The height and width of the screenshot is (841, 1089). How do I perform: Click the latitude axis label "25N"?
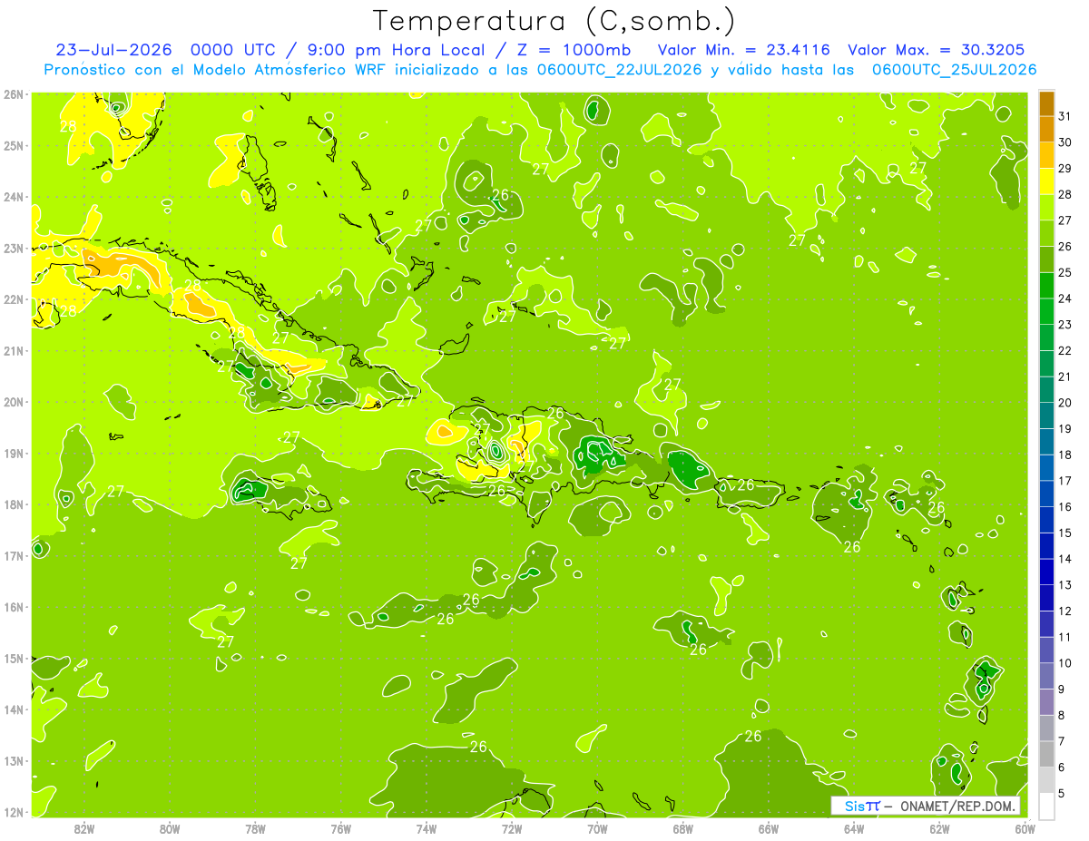coord(14,146)
